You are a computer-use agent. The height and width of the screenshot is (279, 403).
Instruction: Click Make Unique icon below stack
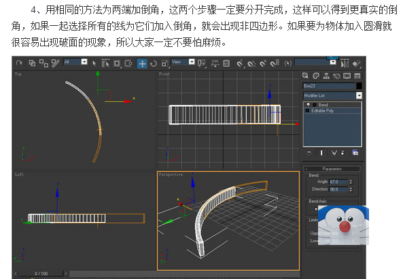pos(334,153)
